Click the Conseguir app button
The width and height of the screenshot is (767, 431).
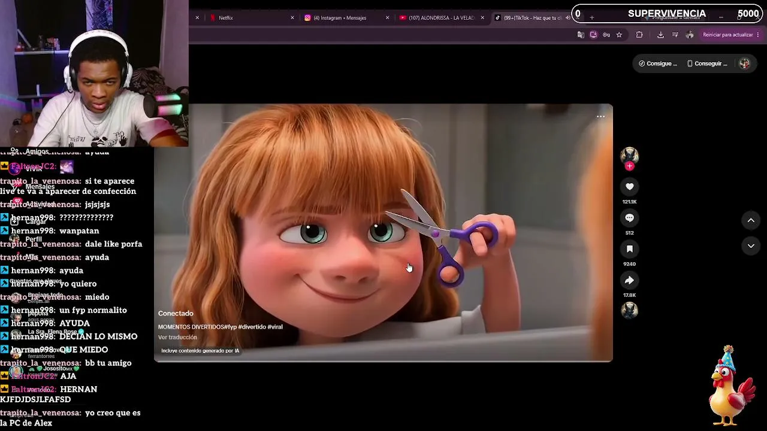(707, 63)
